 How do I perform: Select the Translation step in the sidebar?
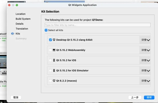tap(22, 29)
